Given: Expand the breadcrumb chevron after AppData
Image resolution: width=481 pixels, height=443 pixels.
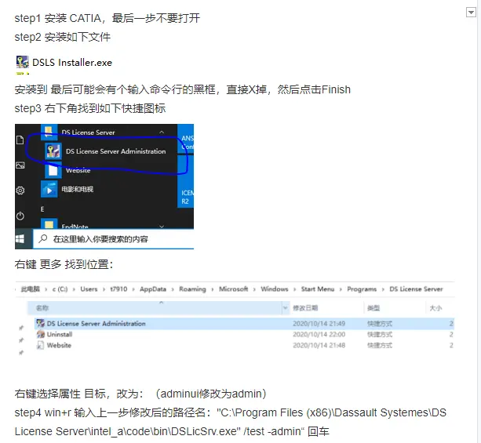Looking at the screenshot, I should pos(173,289).
